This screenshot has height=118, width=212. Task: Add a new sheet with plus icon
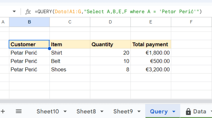coord(3,111)
